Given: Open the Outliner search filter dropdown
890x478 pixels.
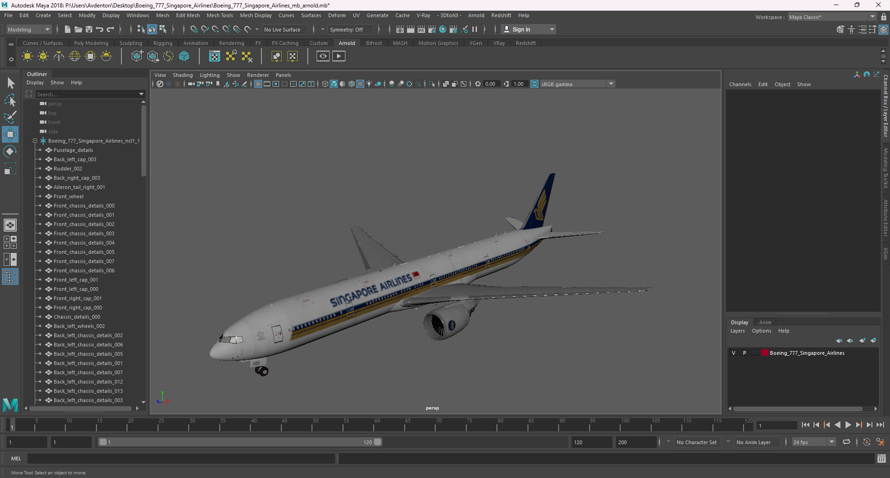Looking at the screenshot, I should [141, 94].
